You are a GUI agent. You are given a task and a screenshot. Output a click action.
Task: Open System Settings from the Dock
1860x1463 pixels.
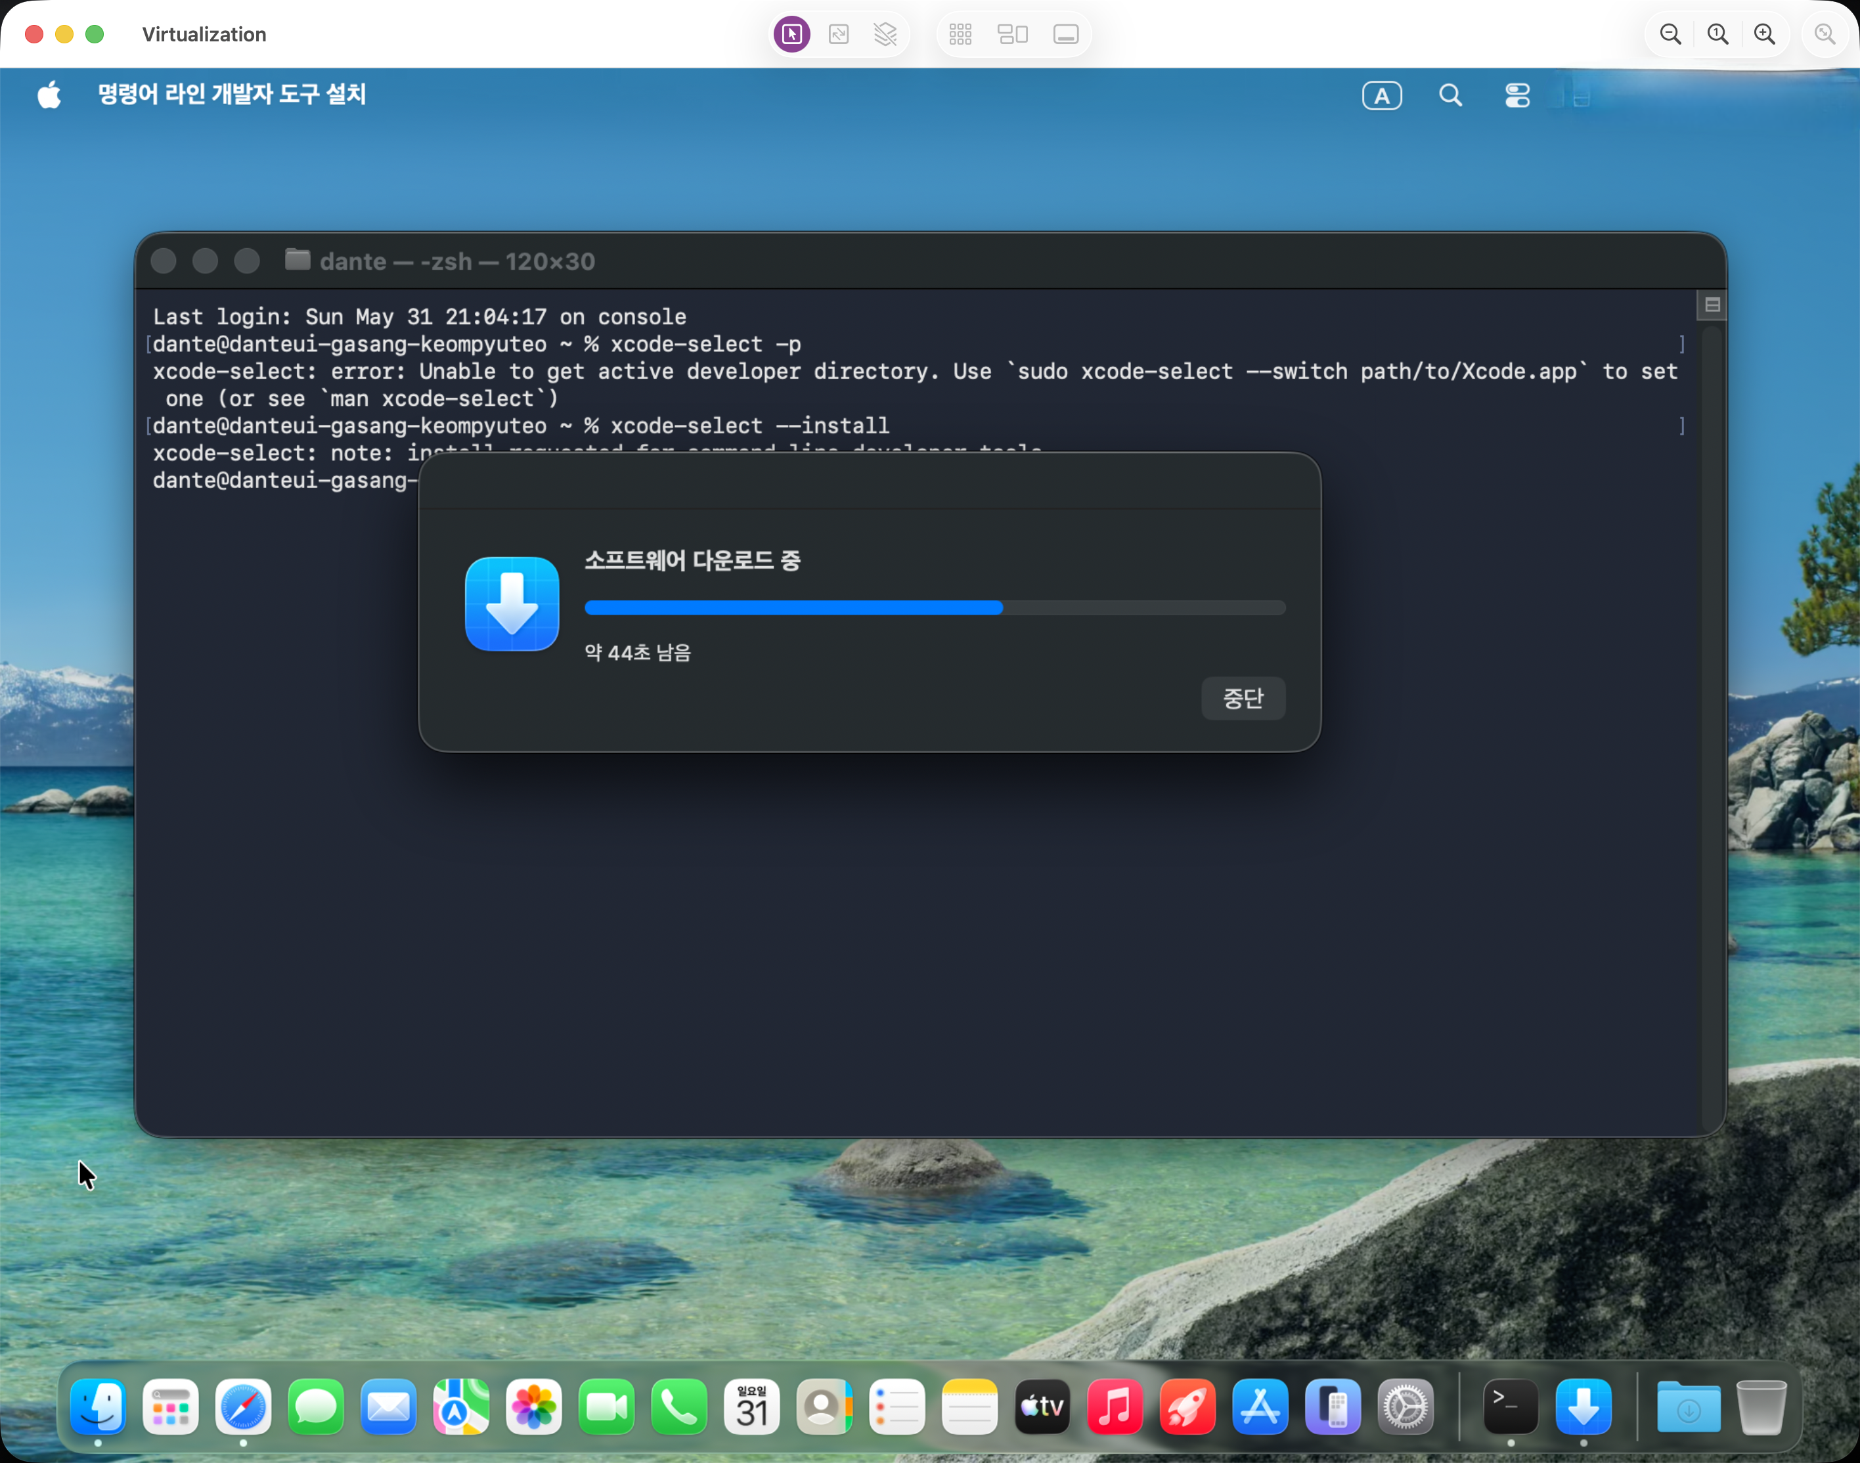tap(1406, 1407)
